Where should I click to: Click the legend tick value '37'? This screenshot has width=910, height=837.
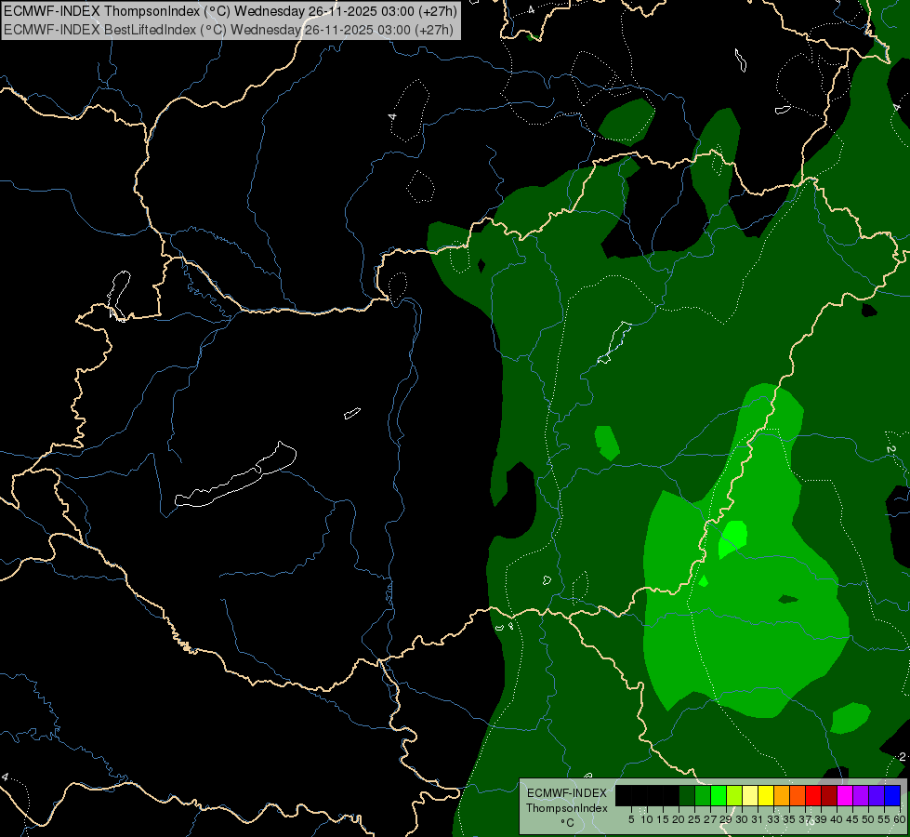805,819
